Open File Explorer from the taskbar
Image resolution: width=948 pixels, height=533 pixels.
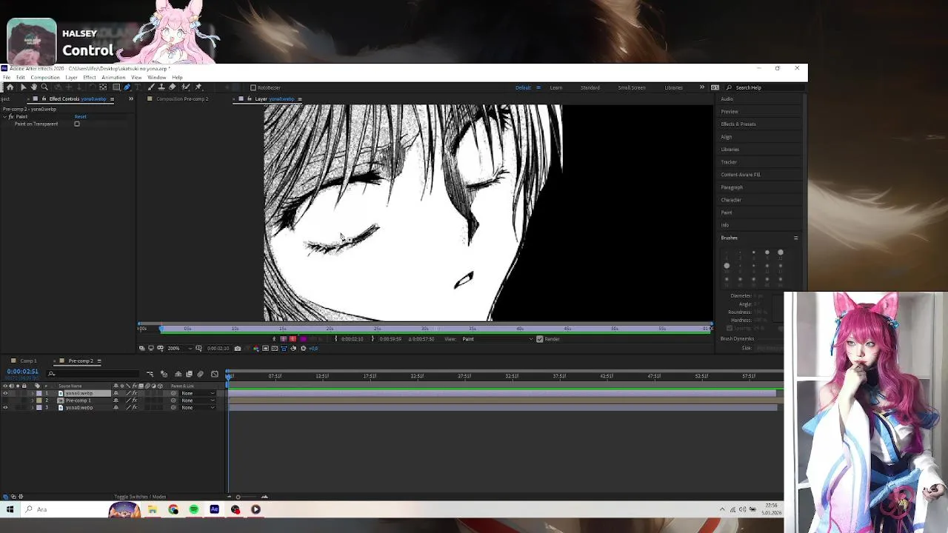(153, 509)
